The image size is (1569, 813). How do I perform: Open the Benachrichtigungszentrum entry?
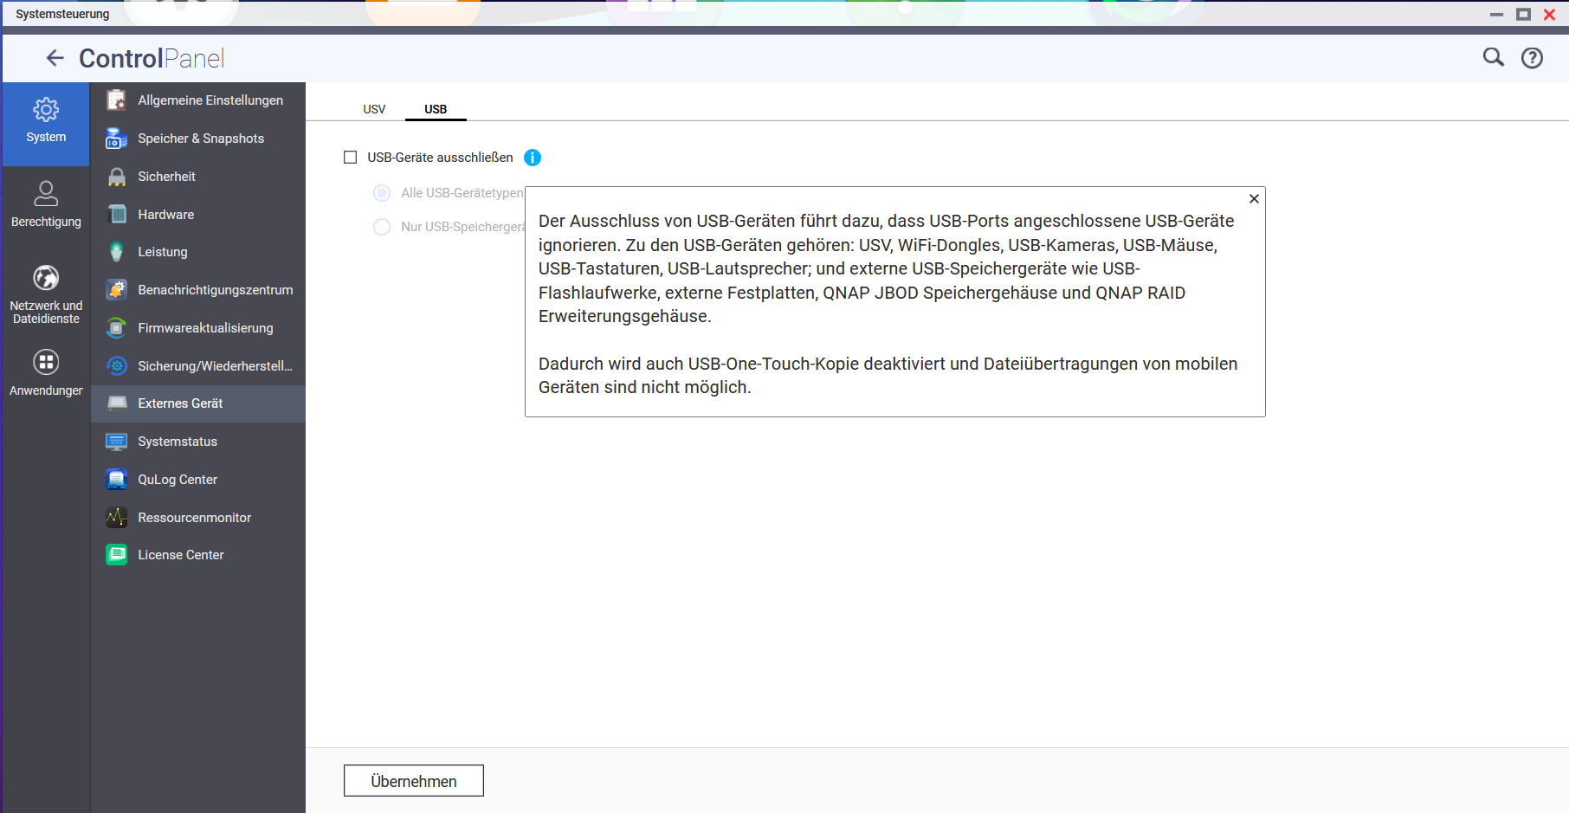click(198, 290)
